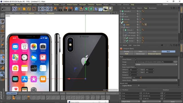183x103 pixels.
Task: Toggle the Z axis lock
Action: click(50, 9)
